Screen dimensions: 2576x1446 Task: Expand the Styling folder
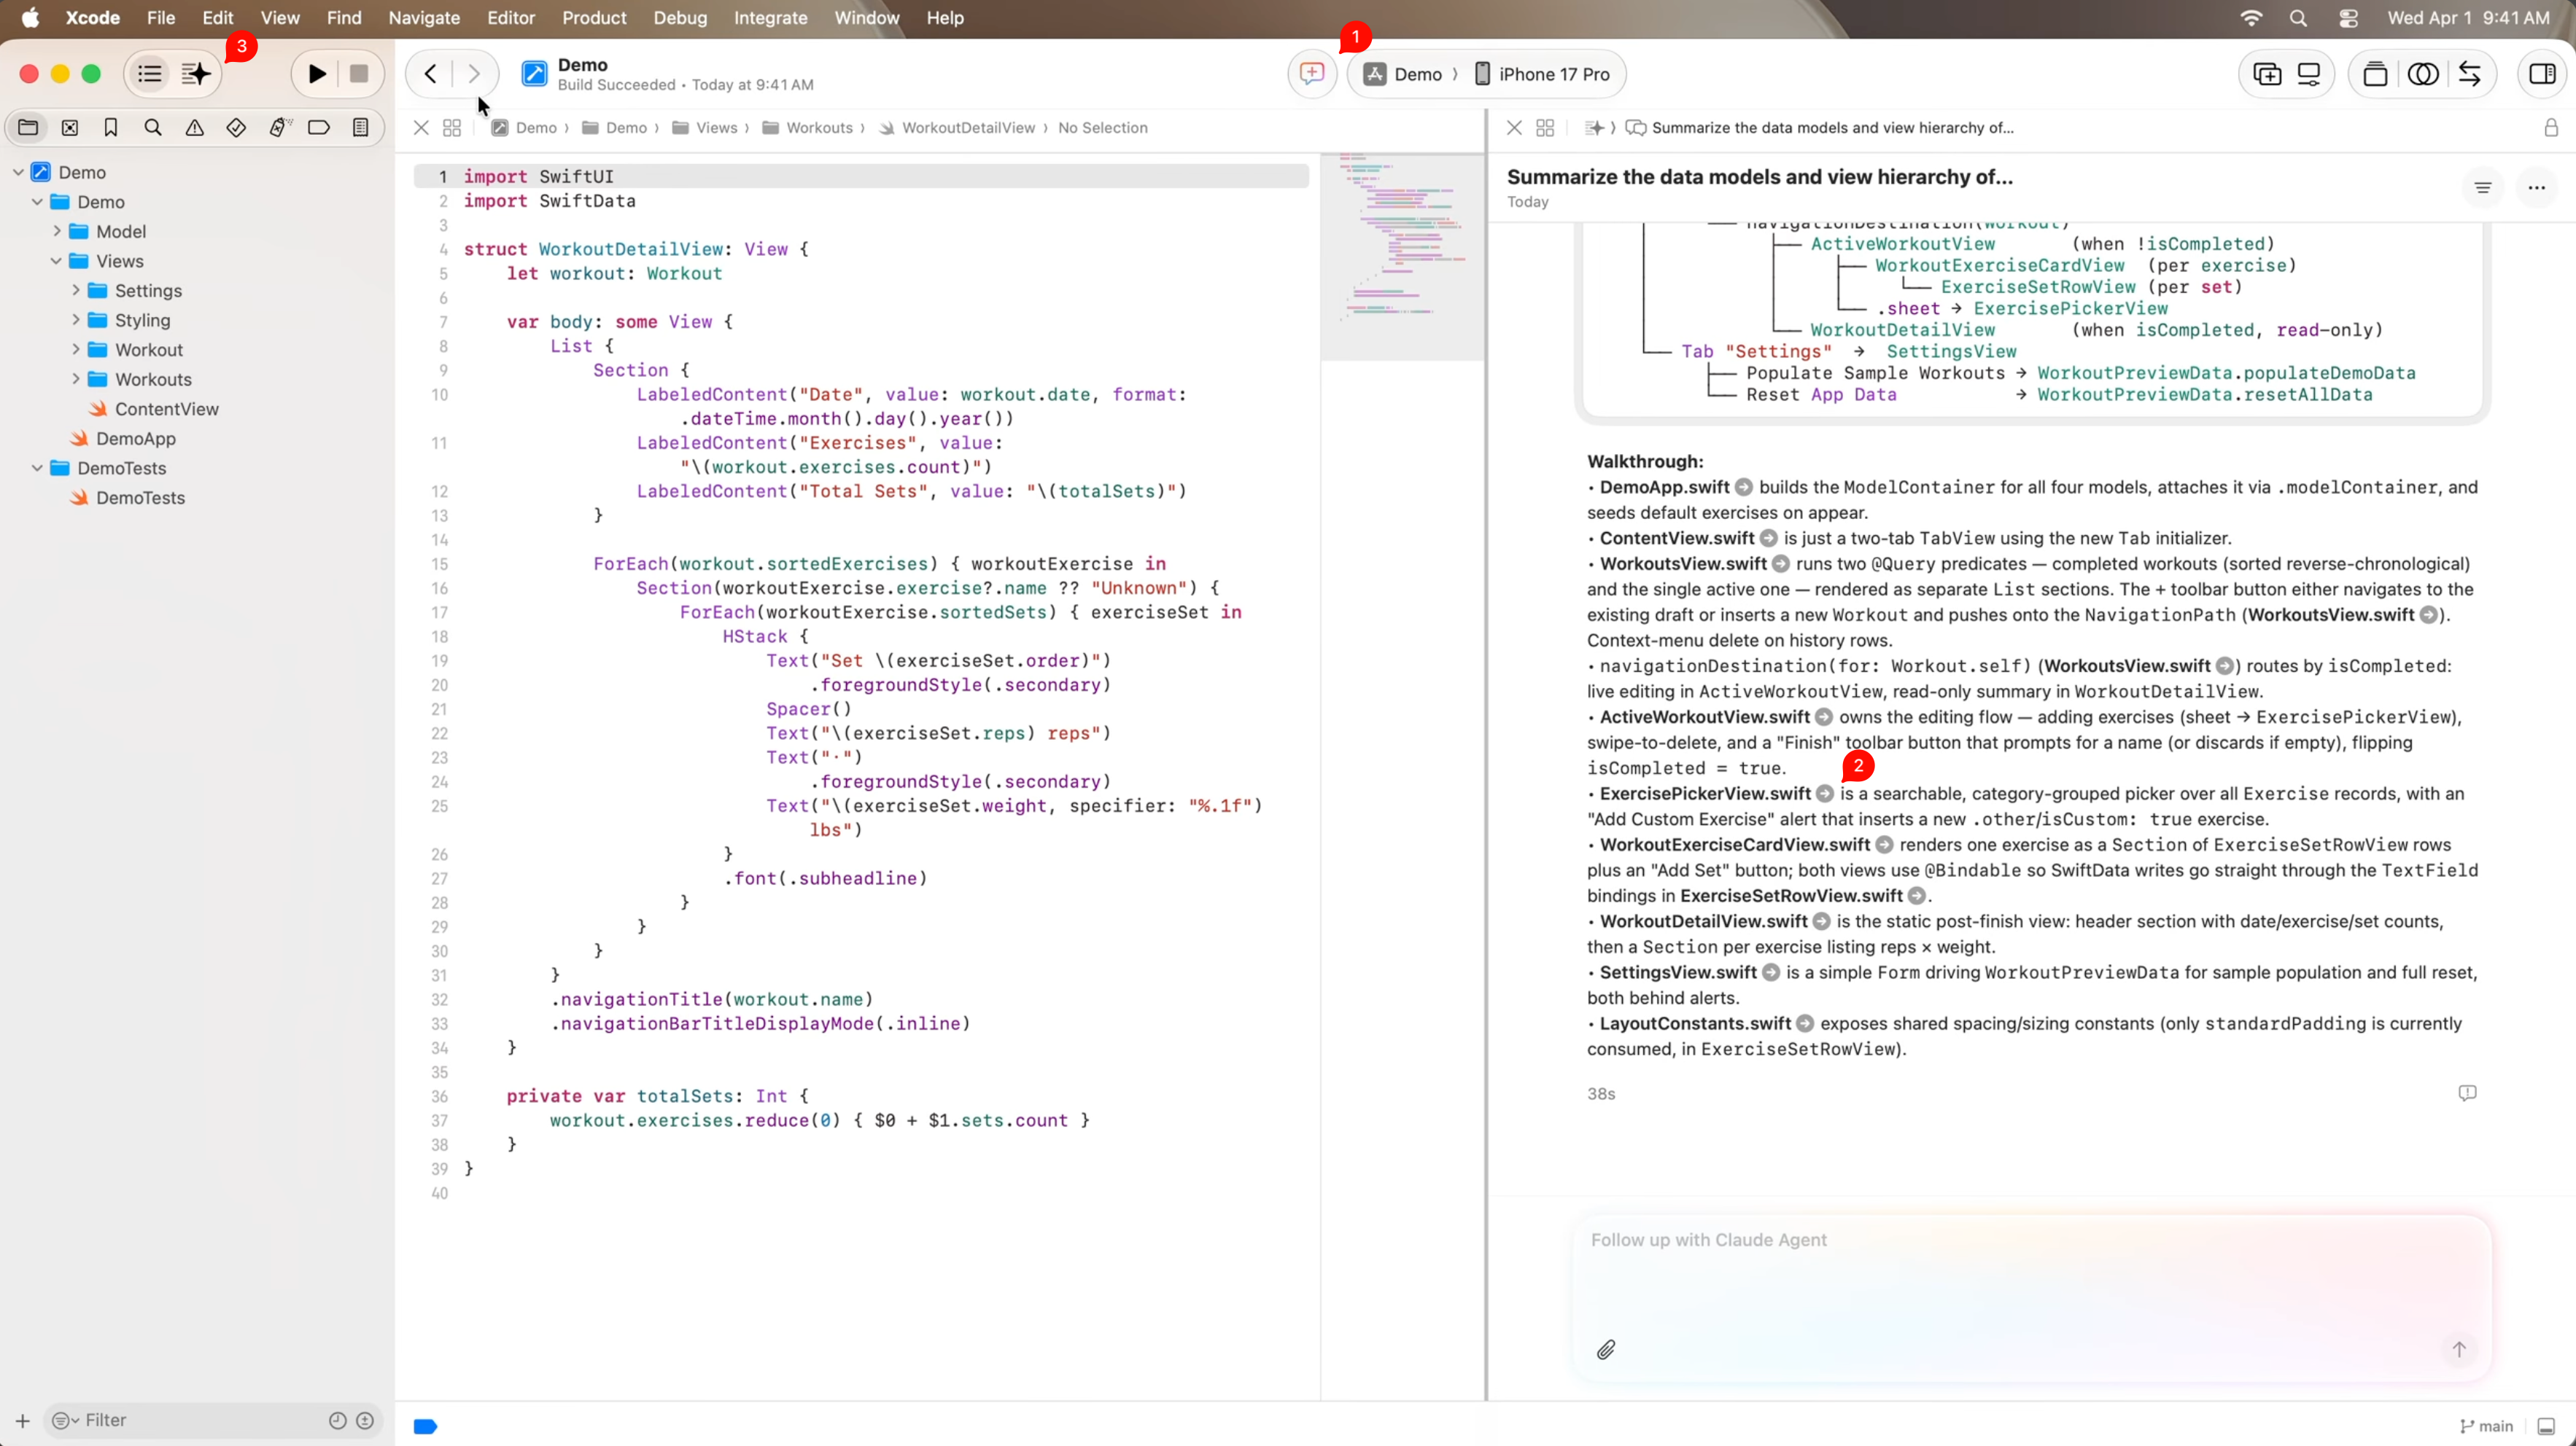75,320
